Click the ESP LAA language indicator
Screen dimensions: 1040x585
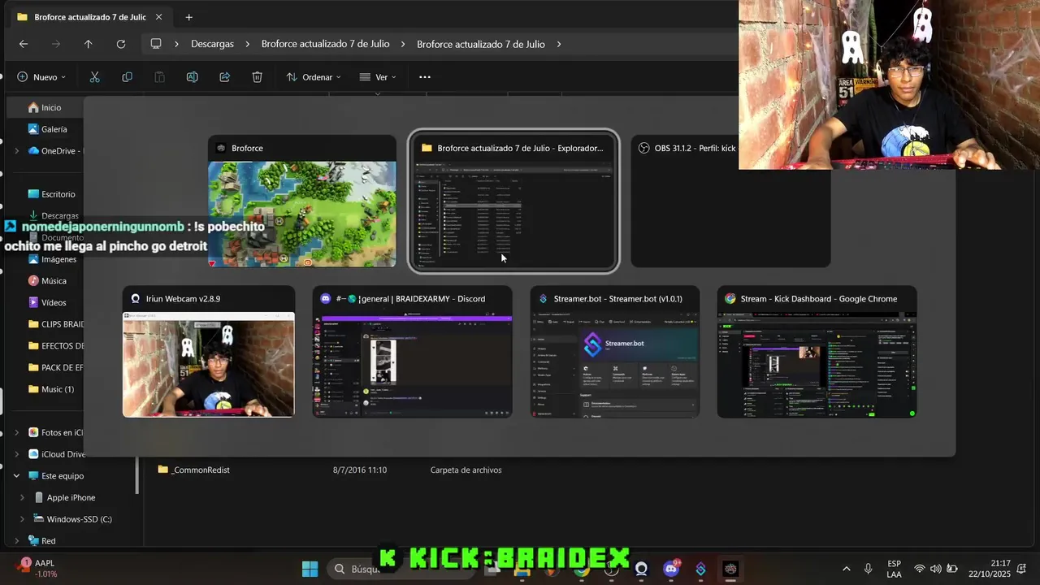tap(894, 569)
